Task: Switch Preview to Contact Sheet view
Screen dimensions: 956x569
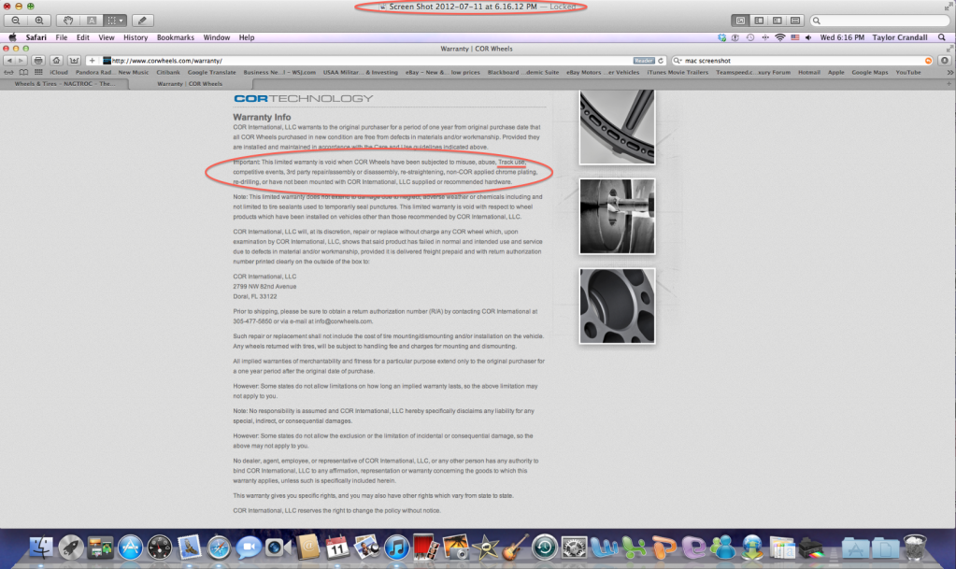Action: pos(795,21)
